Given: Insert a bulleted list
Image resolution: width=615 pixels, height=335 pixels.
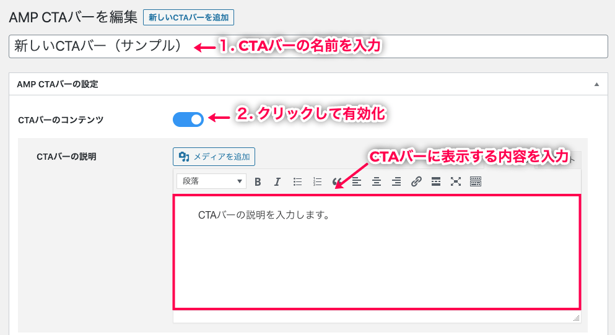Looking at the screenshot, I should point(297,181).
